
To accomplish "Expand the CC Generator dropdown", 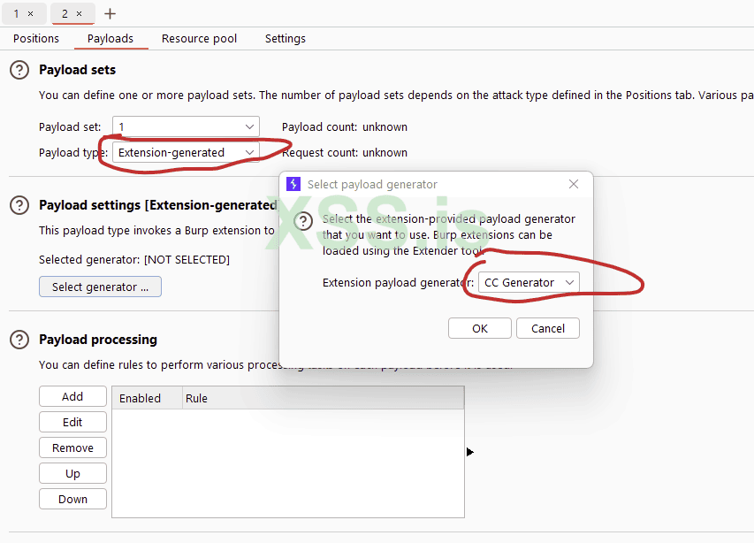I will pyautogui.click(x=529, y=282).
